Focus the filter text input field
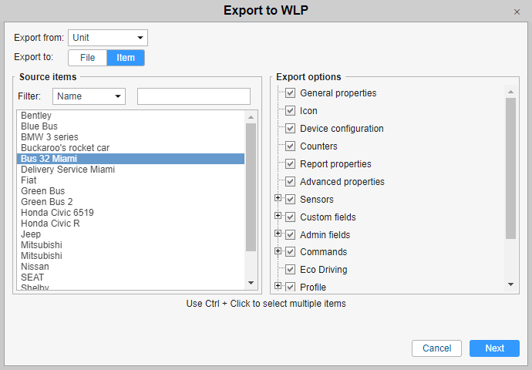 [194, 96]
